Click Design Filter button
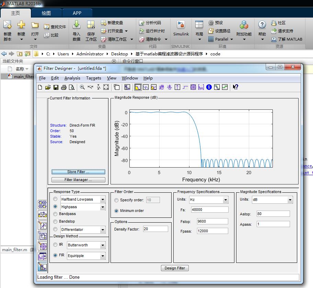The width and height of the screenshot is (313, 288). point(175,268)
